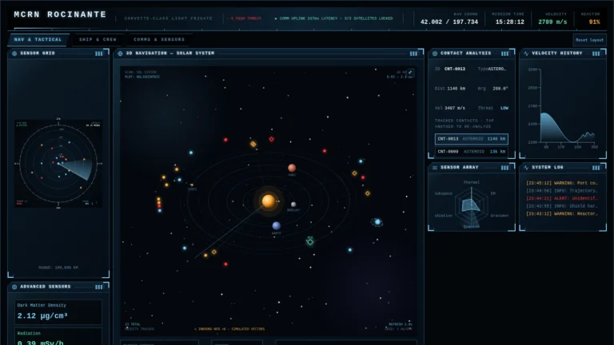614x345 pixels.
Task: Select the red diamond hostile marker above the orbits
Action: tap(271, 139)
